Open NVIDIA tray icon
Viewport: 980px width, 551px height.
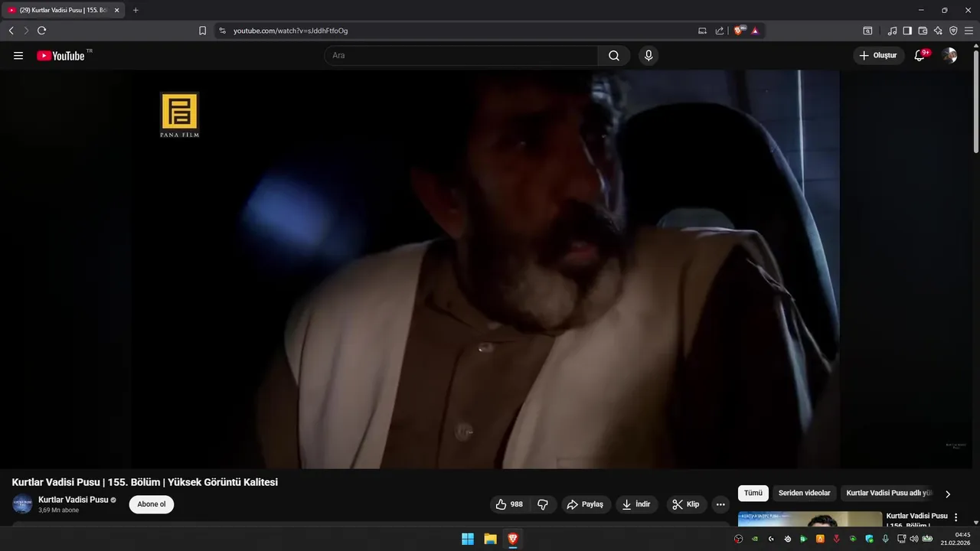click(x=755, y=539)
